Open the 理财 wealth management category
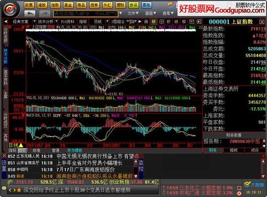Image resolution: width=267 pixels, height=197 pixels. (x=120, y=5)
